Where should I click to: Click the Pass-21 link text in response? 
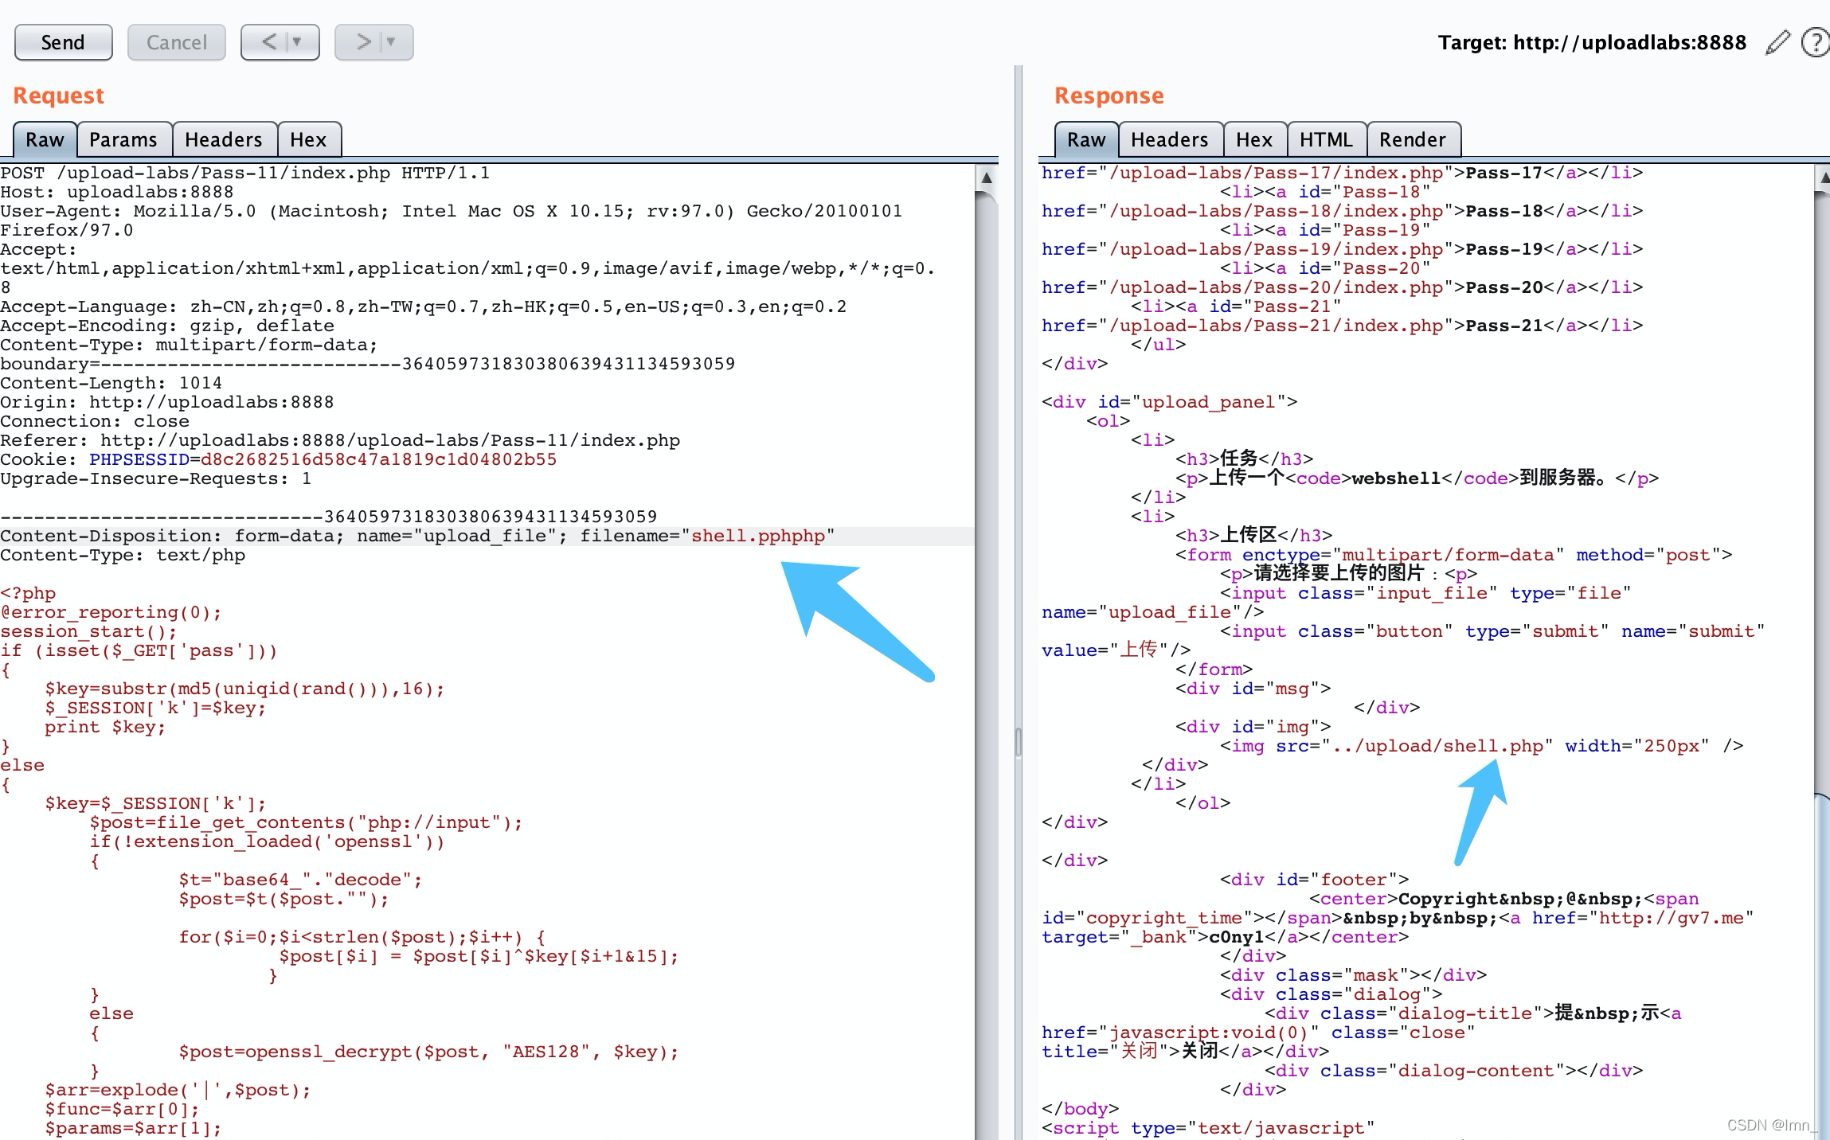1504,326
